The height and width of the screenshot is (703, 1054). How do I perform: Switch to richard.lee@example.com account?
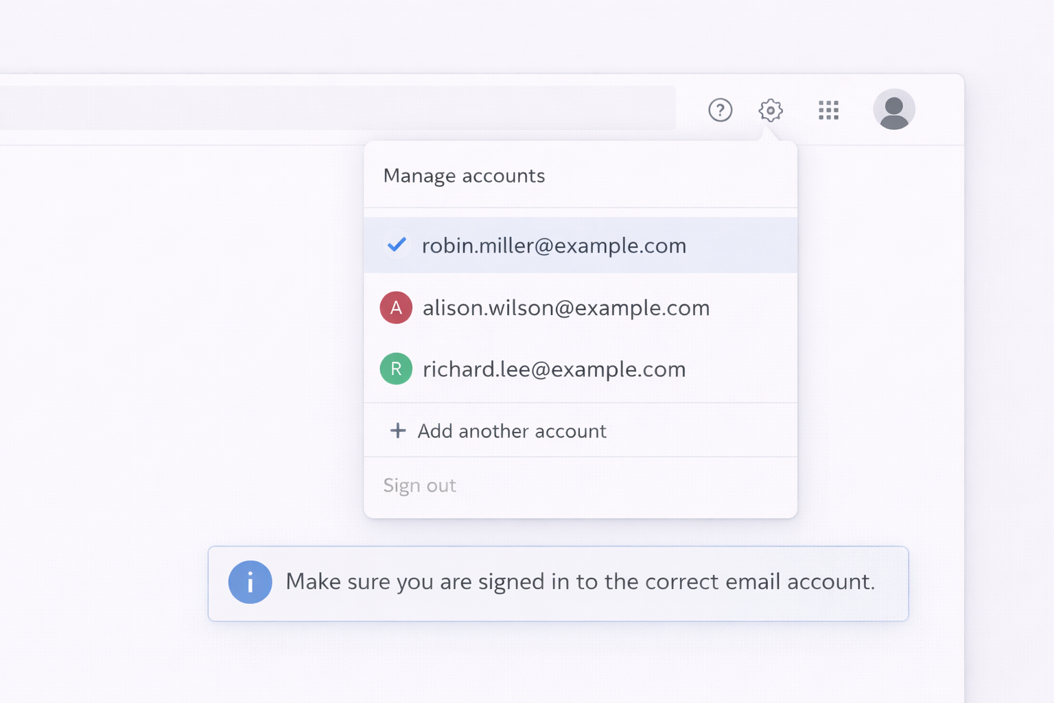pyautogui.click(x=554, y=369)
